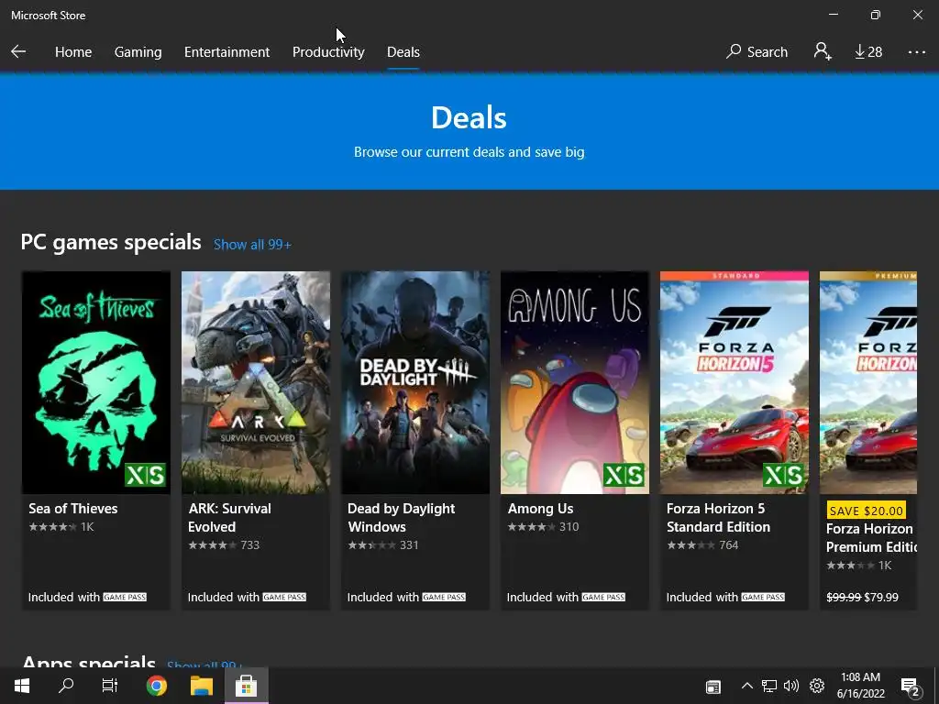939x704 pixels.
Task: Open the notification center icon
Action: 910,687
